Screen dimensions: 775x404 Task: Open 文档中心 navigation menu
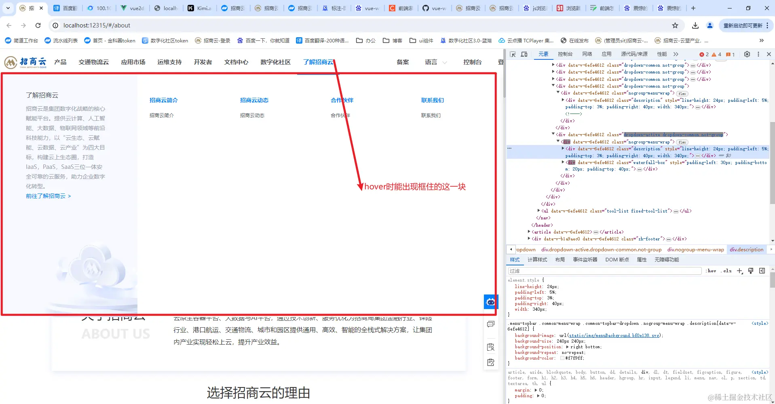click(236, 62)
